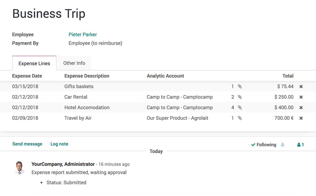Remove the Car Rental expense line
Image resolution: width=316 pixels, height=196 pixels.
pos(301,97)
